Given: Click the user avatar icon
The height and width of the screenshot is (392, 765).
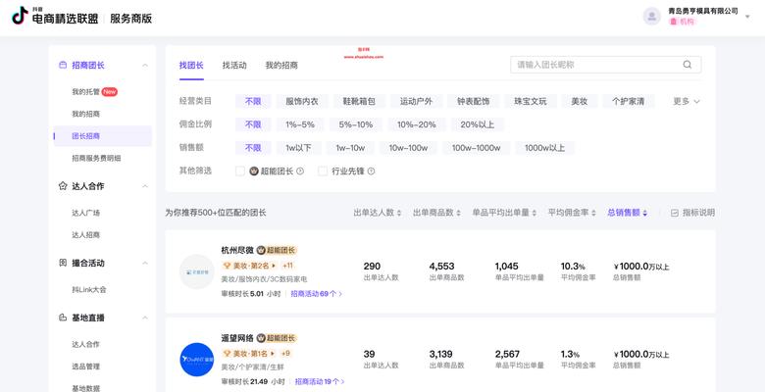Looking at the screenshot, I should [x=651, y=16].
